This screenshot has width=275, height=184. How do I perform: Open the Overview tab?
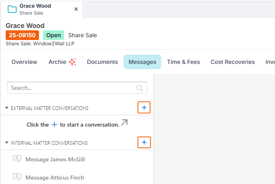24,62
